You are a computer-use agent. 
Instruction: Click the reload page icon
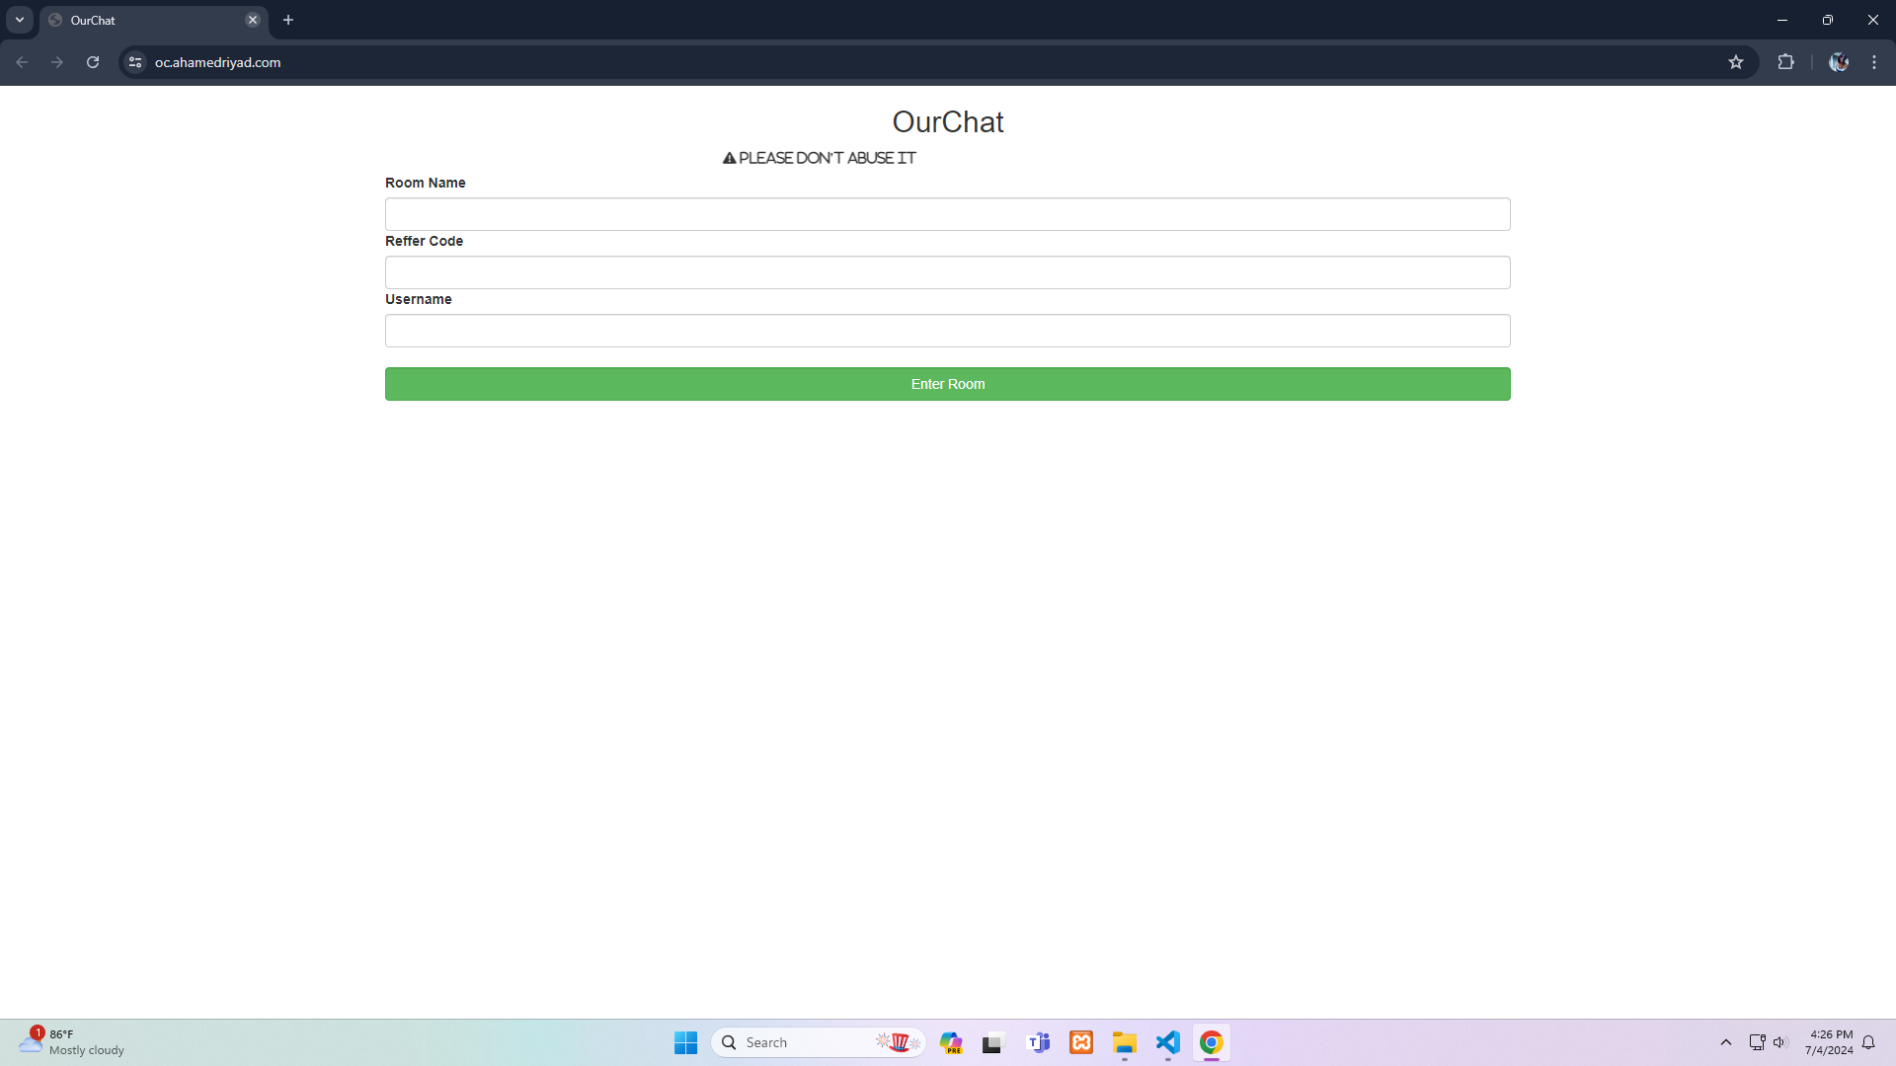click(x=93, y=62)
